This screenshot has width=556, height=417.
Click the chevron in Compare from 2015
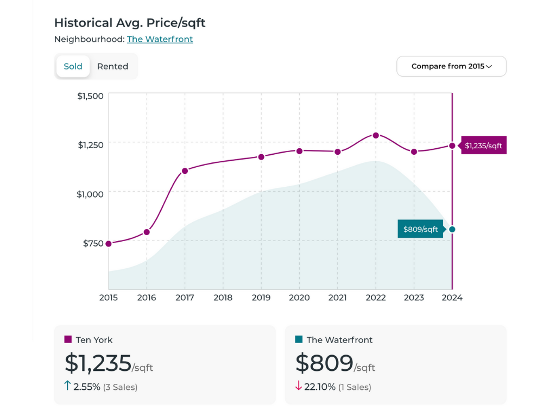click(489, 66)
